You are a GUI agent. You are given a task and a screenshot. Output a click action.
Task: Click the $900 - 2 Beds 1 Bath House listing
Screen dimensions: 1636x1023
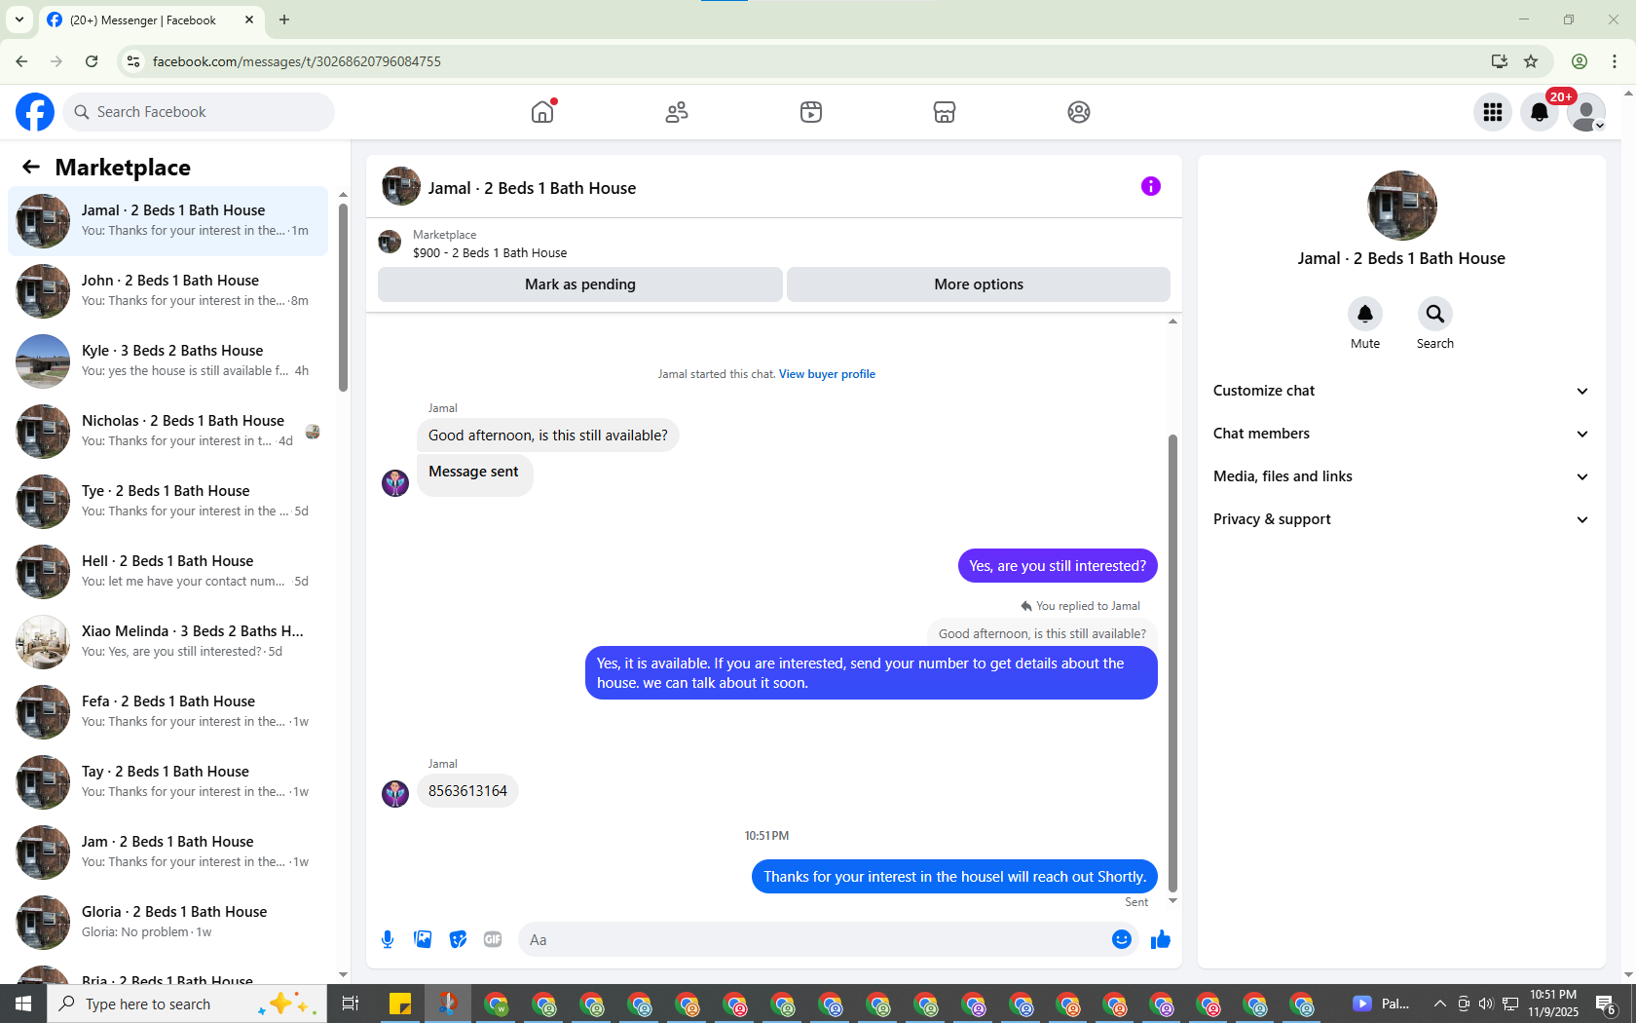[x=490, y=252]
